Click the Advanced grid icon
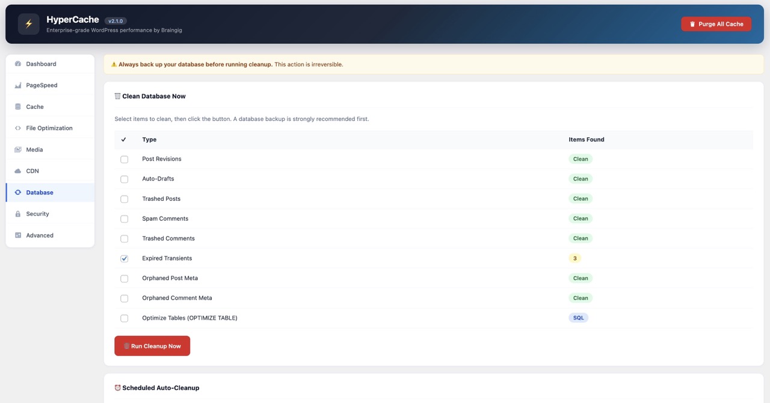Viewport: 770px width, 403px height. coord(18,235)
